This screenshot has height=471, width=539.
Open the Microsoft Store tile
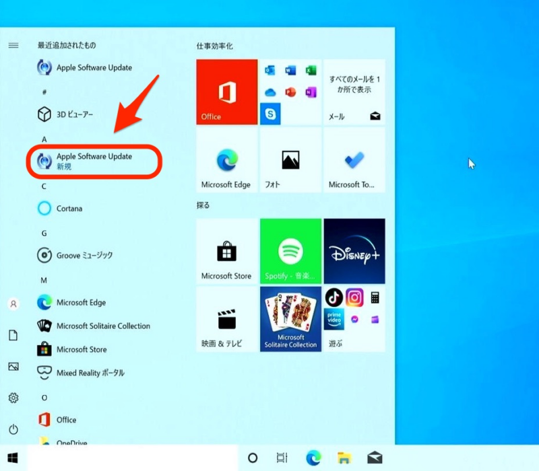coord(227,251)
